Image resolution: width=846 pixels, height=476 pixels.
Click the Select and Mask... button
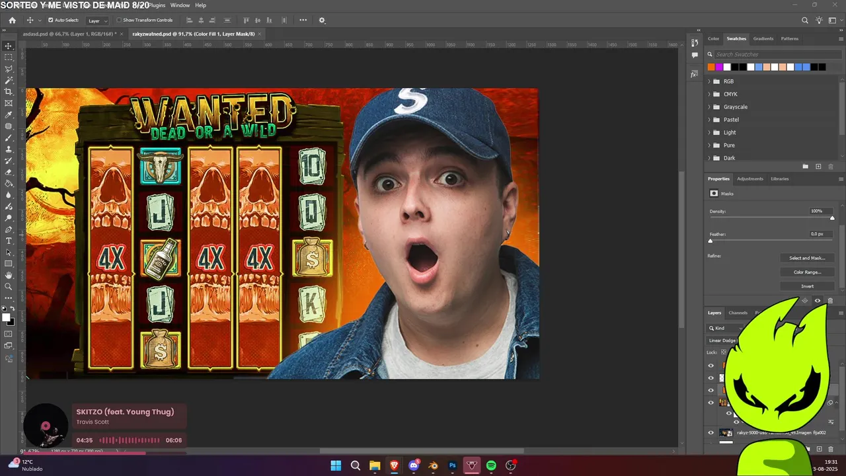click(807, 258)
